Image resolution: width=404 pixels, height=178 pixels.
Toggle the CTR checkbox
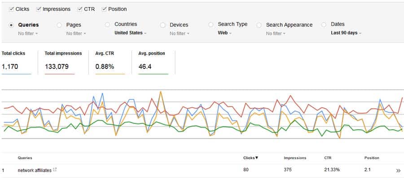(x=80, y=9)
